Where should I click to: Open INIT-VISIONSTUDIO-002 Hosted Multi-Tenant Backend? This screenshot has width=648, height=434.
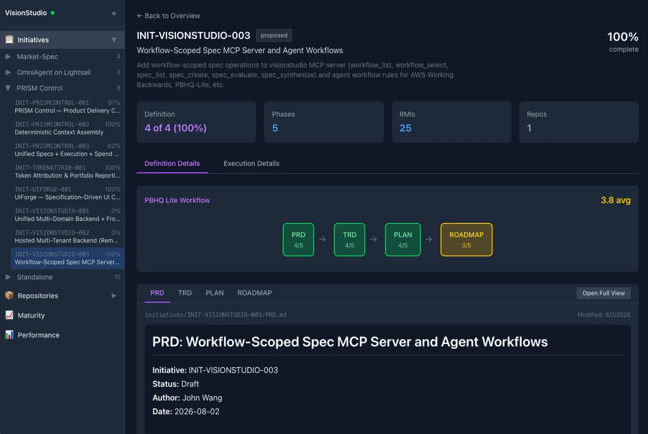point(67,237)
